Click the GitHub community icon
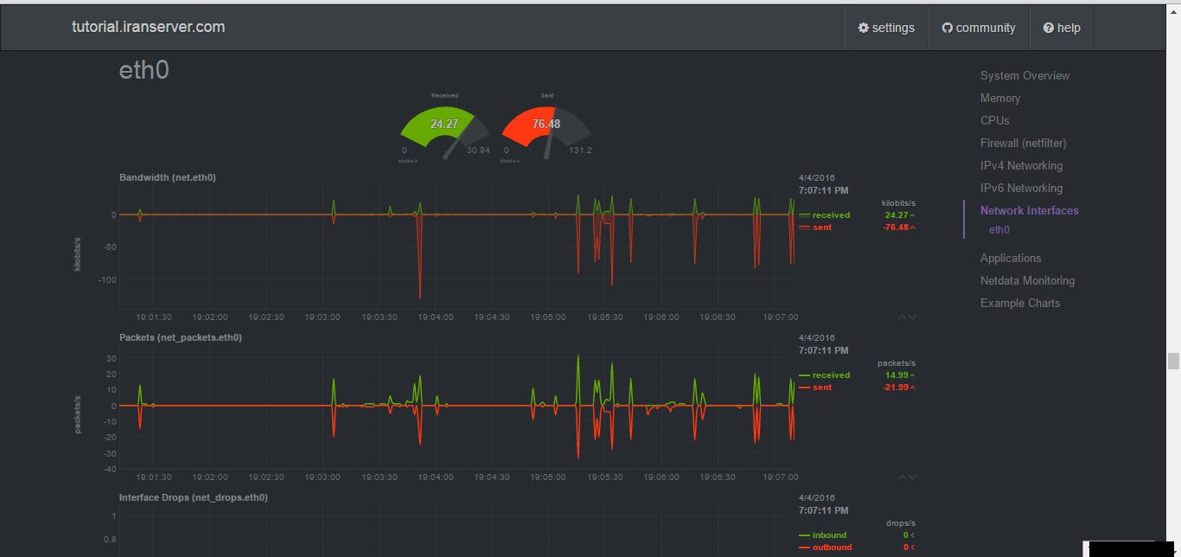 coord(947,28)
